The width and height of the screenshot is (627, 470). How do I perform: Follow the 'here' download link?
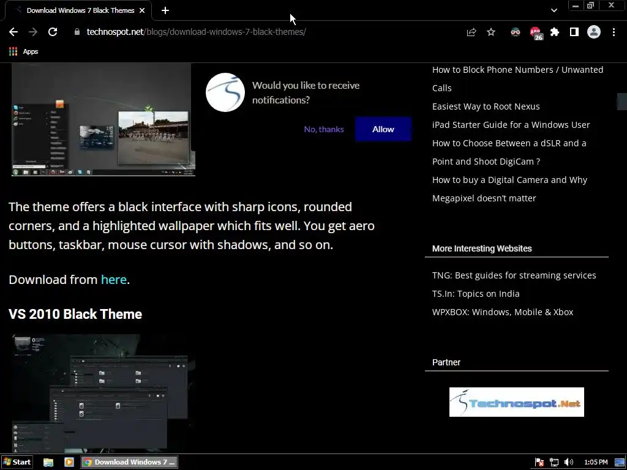[113, 279]
